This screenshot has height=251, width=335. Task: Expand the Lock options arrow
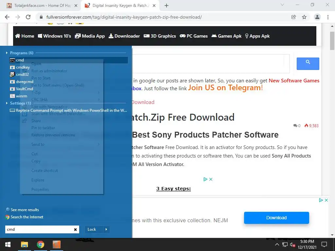106,229
